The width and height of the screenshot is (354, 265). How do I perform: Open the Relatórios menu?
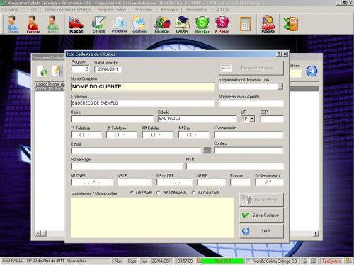[169, 10]
